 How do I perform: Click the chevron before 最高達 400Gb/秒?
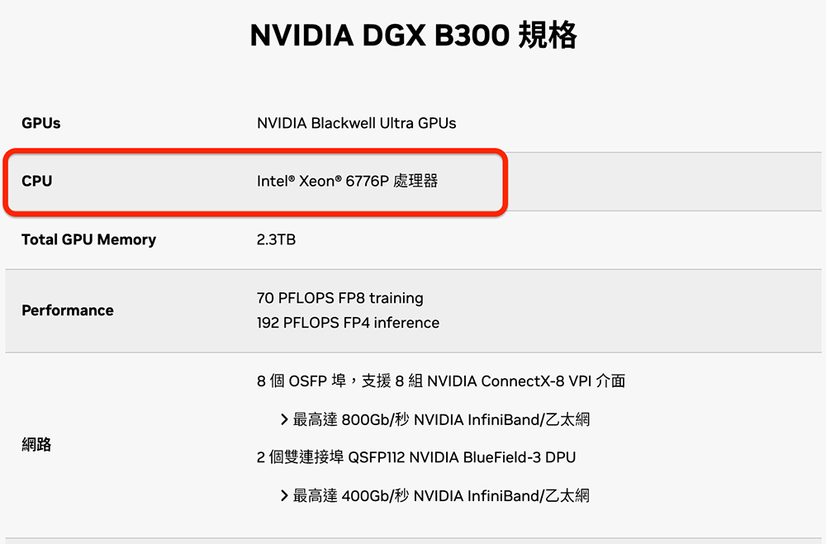coord(284,495)
